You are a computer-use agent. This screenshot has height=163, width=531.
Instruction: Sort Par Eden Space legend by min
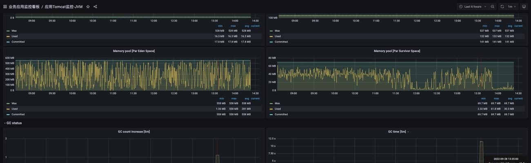click(x=222, y=99)
